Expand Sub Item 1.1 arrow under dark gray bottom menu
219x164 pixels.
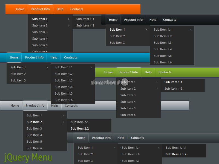(159, 148)
